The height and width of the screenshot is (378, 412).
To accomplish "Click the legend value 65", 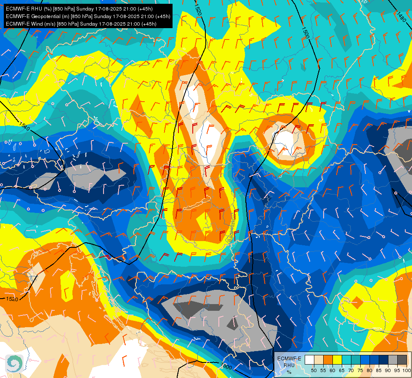I will point(342,370).
